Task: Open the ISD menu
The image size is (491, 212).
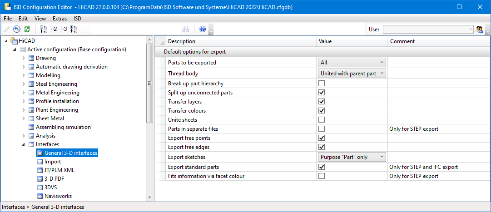Action: [77, 19]
